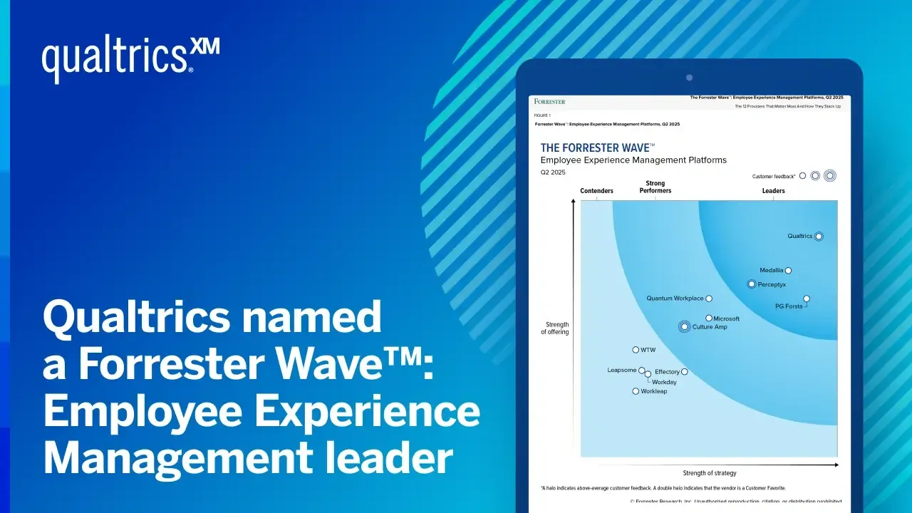
Task: Select the Effectory chart marker
Action: tap(685, 372)
